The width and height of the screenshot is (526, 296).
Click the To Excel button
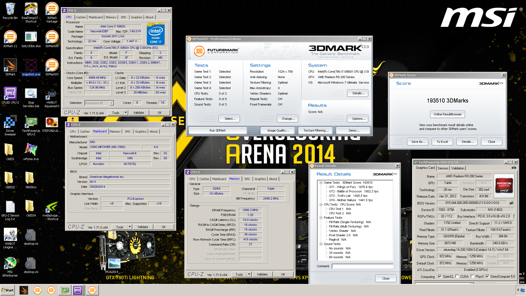[442, 142]
